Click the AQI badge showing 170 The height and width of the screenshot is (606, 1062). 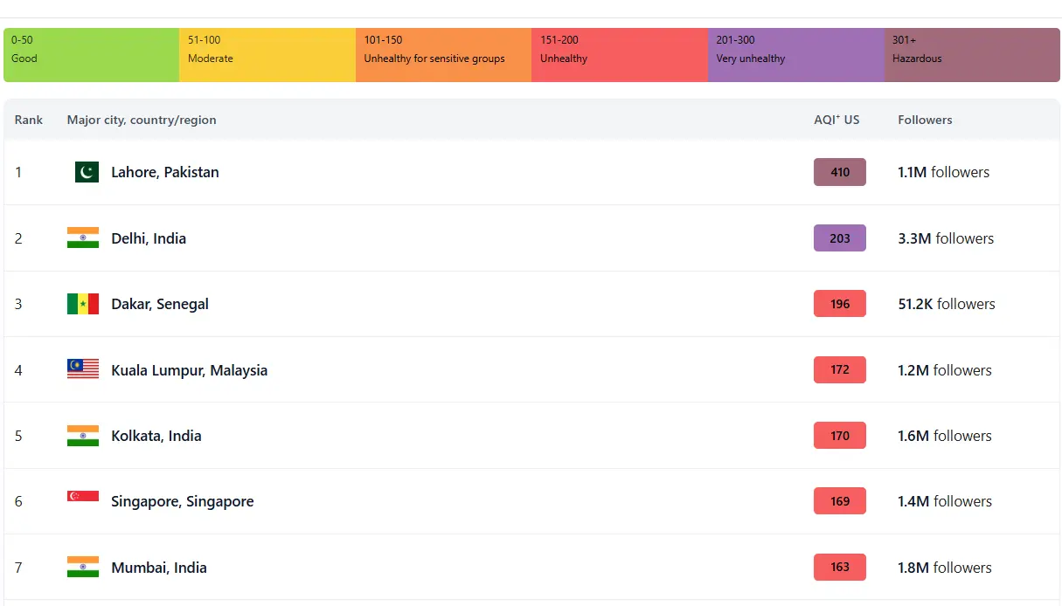840,436
